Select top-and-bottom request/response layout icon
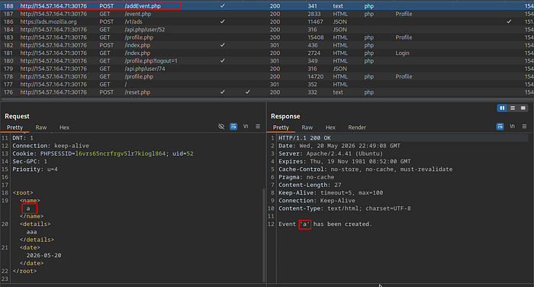The image size is (534, 287). click(513, 108)
